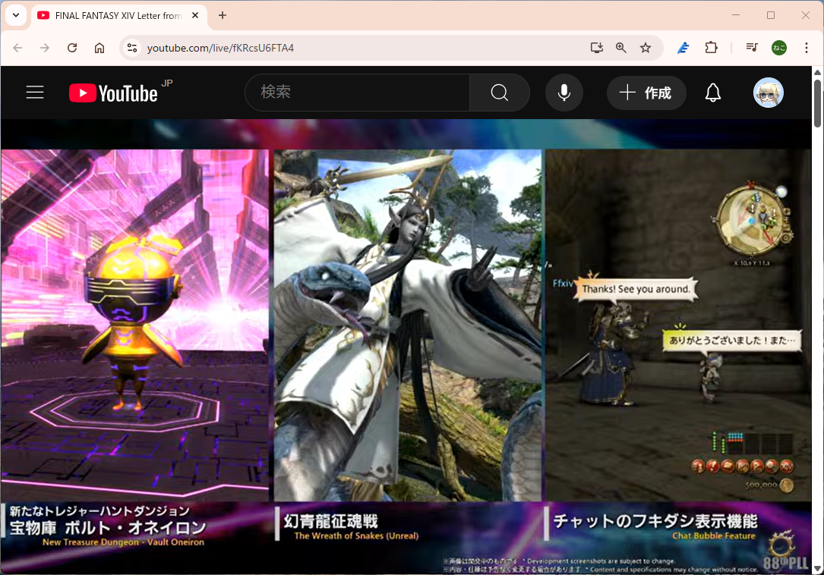Open the browser home page
The image size is (824, 575).
click(99, 48)
